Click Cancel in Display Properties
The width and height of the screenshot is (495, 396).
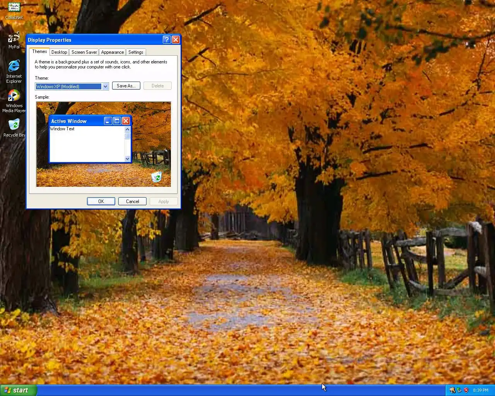click(x=132, y=201)
